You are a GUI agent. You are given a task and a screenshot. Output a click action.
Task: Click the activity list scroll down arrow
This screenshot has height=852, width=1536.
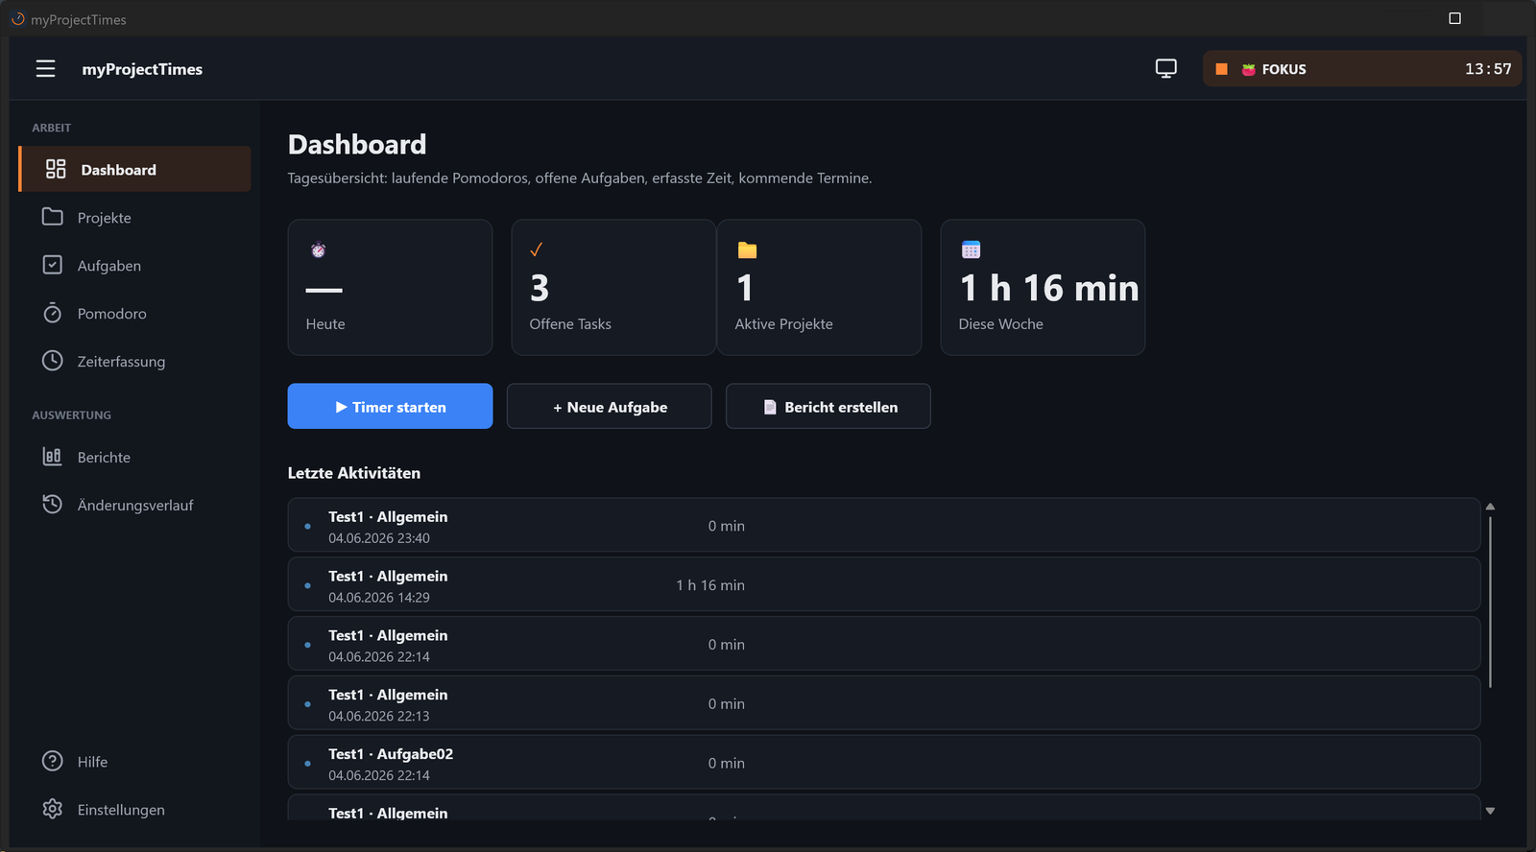pos(1490,811)
